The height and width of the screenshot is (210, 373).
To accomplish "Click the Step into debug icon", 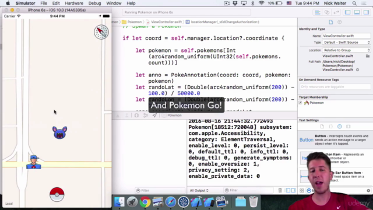I will (x=118, y=116).
